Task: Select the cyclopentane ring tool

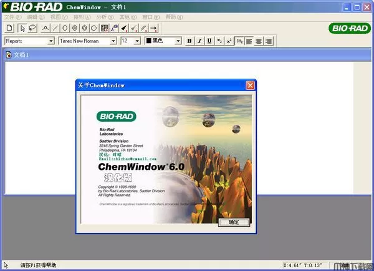Action: pos(94,28)
